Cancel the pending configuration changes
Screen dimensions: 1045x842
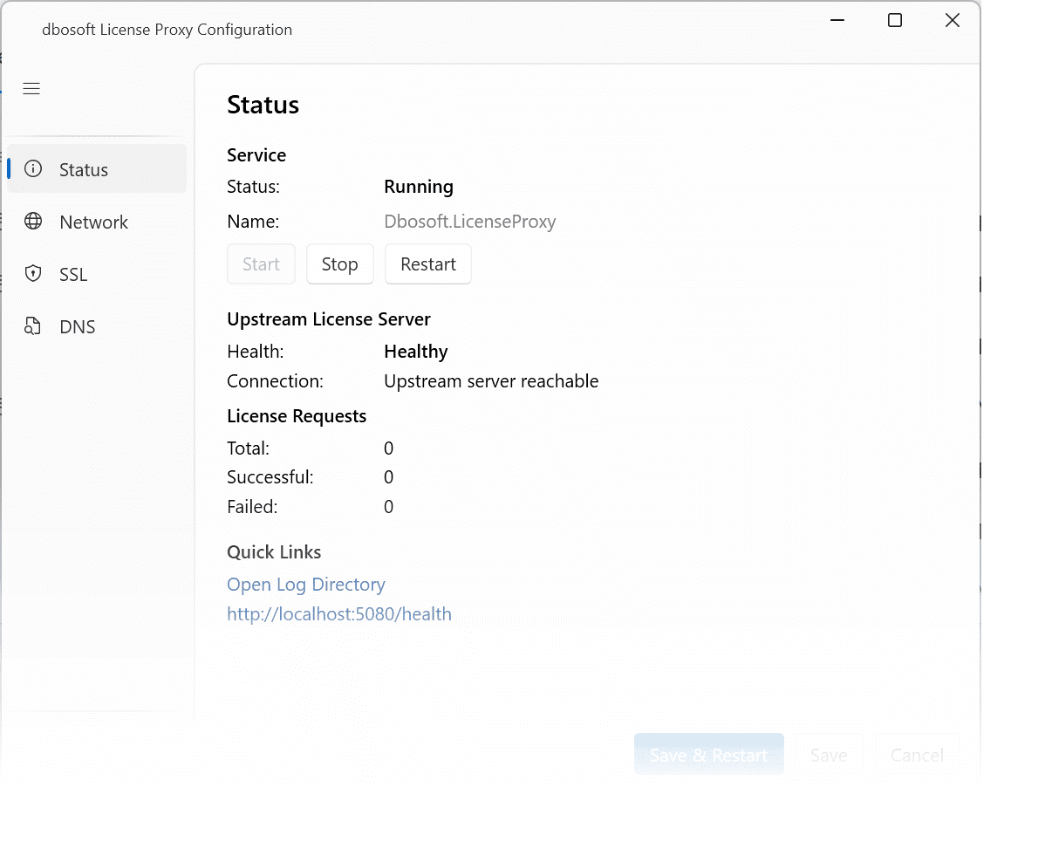click(x=917, y=754)
